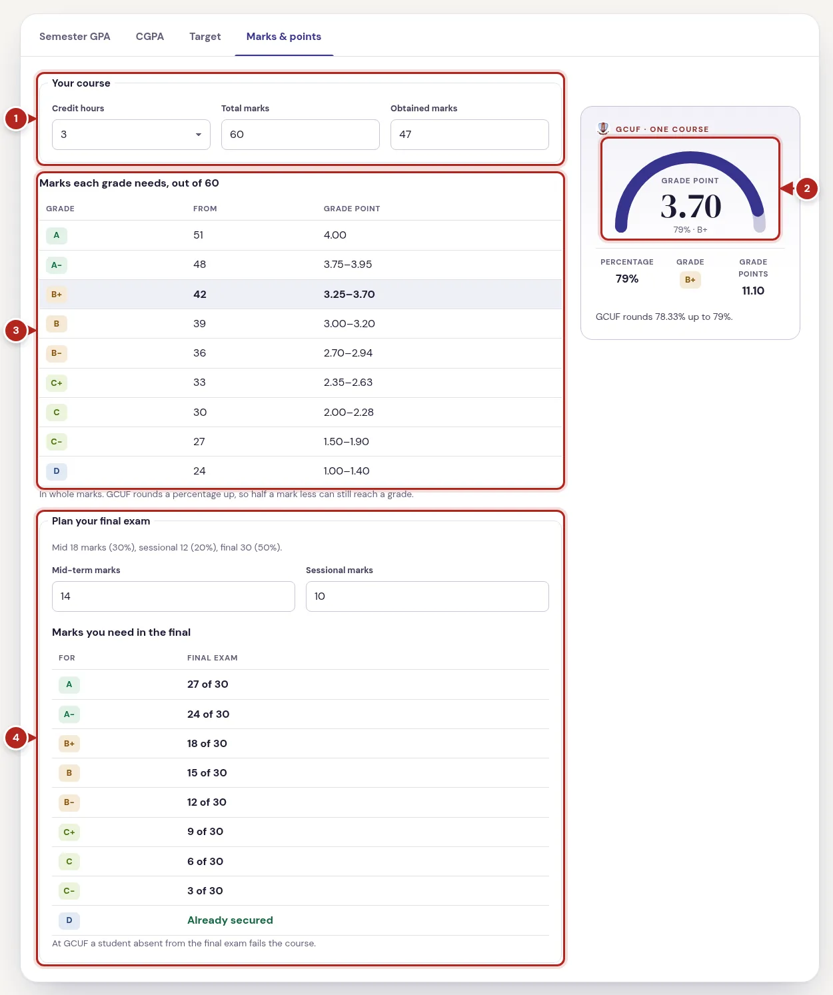The image size is (833, 995).
Task: Click the 3.70 grade point value
Action: [690, 207]
